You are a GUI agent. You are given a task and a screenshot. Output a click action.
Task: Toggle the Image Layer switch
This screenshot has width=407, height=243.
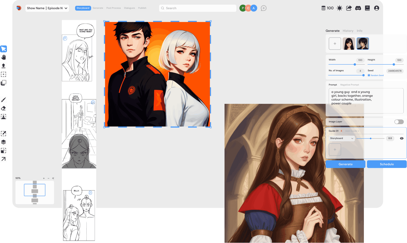click(399, 122)
